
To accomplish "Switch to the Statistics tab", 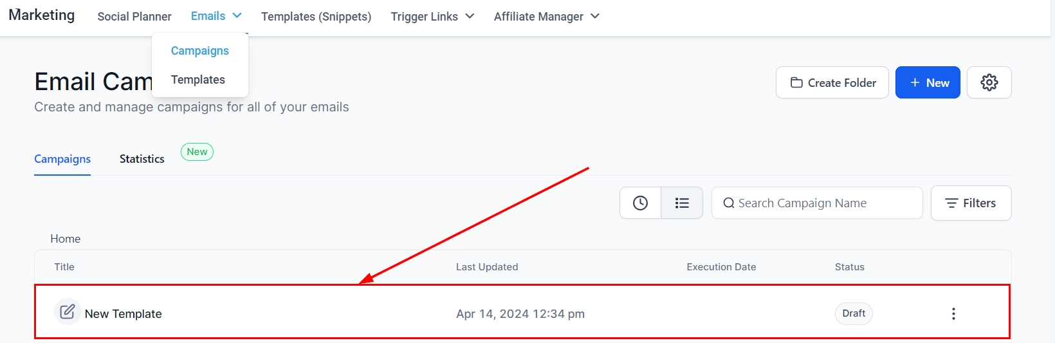I will pos(142,159).
